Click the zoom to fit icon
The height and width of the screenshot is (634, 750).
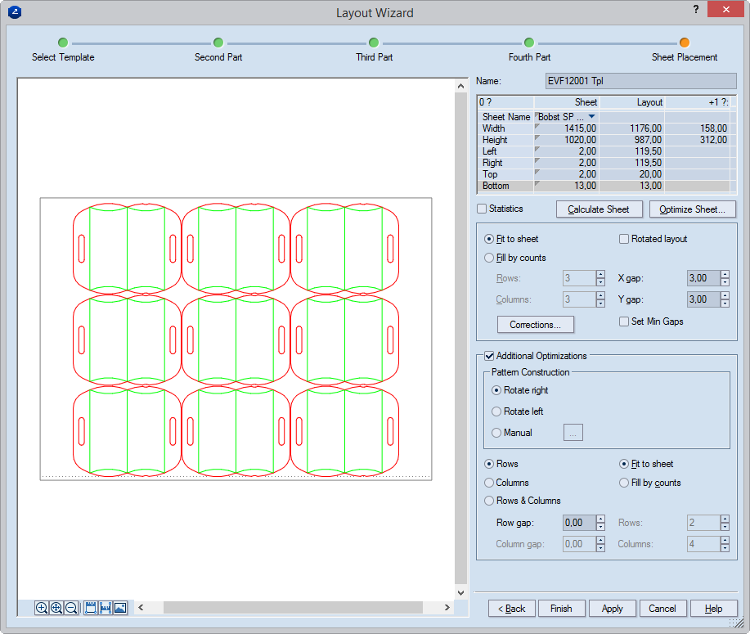click(56, 608)
